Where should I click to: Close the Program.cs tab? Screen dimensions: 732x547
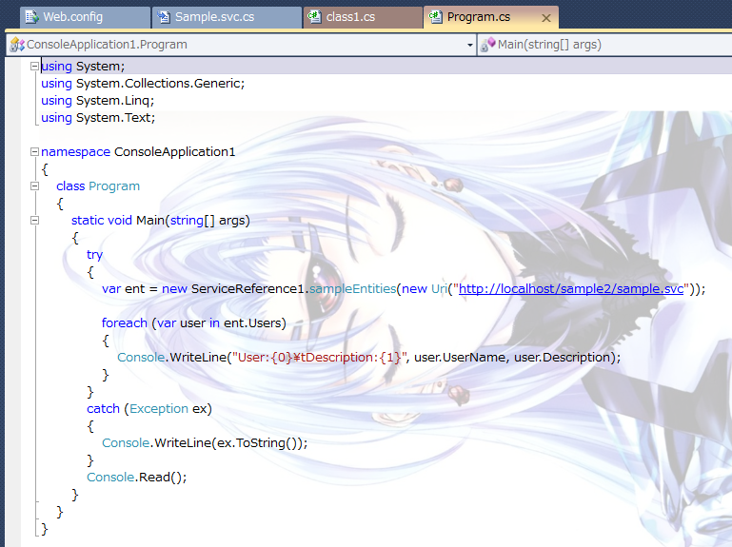coord(545,18)
